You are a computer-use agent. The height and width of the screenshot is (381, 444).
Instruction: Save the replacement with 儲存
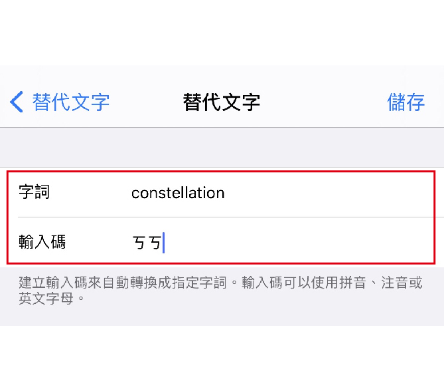406,102
